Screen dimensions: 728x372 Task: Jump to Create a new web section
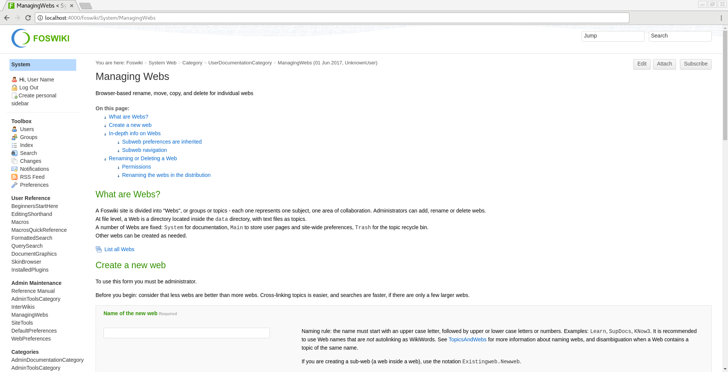pyautogui.click(x=130, y=125)
